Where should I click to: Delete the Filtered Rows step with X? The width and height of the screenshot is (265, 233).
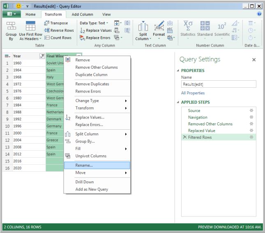point(184,137)
